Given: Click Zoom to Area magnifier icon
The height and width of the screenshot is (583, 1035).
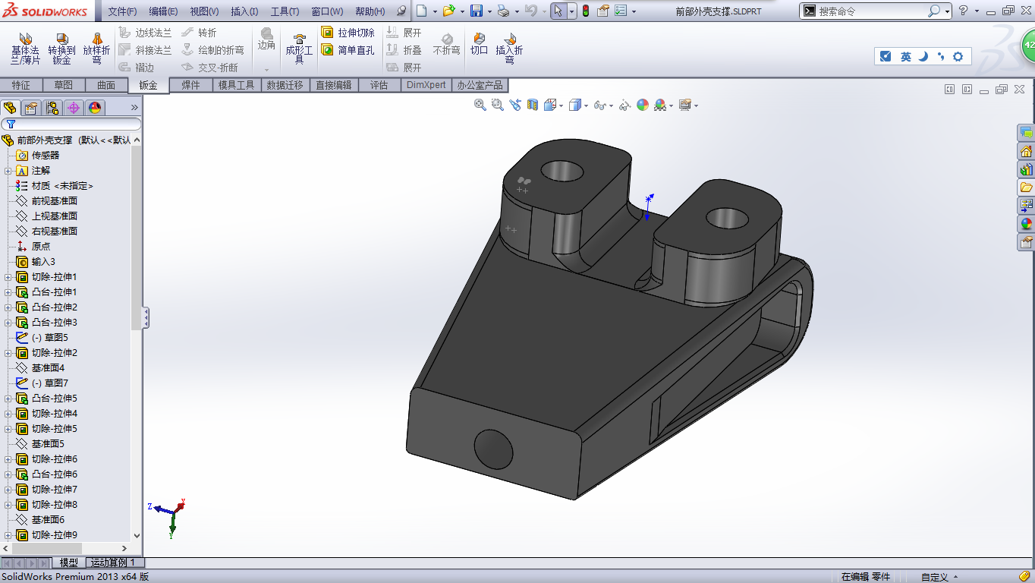Looking at the screenshot, I should [x=497, y=106].
